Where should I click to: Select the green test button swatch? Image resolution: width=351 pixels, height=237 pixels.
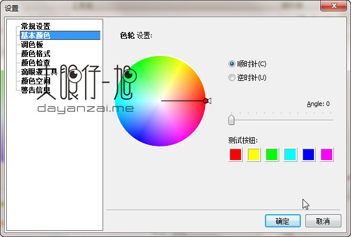272,154
